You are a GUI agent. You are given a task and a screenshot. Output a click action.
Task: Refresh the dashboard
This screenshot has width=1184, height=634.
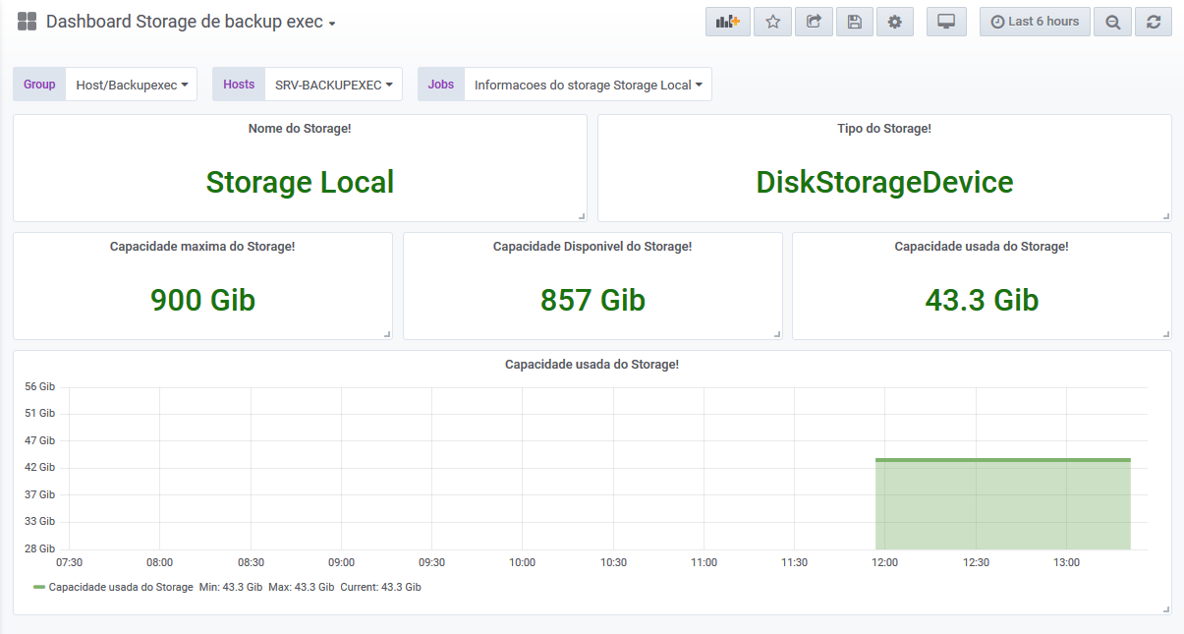1154,22
